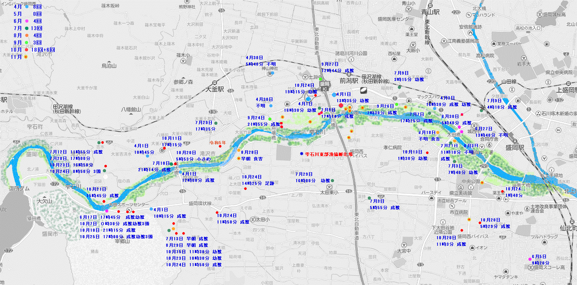Click the blue 4月 legend dot
The height and width of the screenshot is (285, 577).
[x=27, y=6]
